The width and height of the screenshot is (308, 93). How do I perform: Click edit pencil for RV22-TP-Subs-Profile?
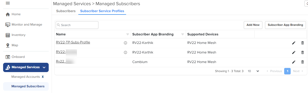click(x=294, y=43)
